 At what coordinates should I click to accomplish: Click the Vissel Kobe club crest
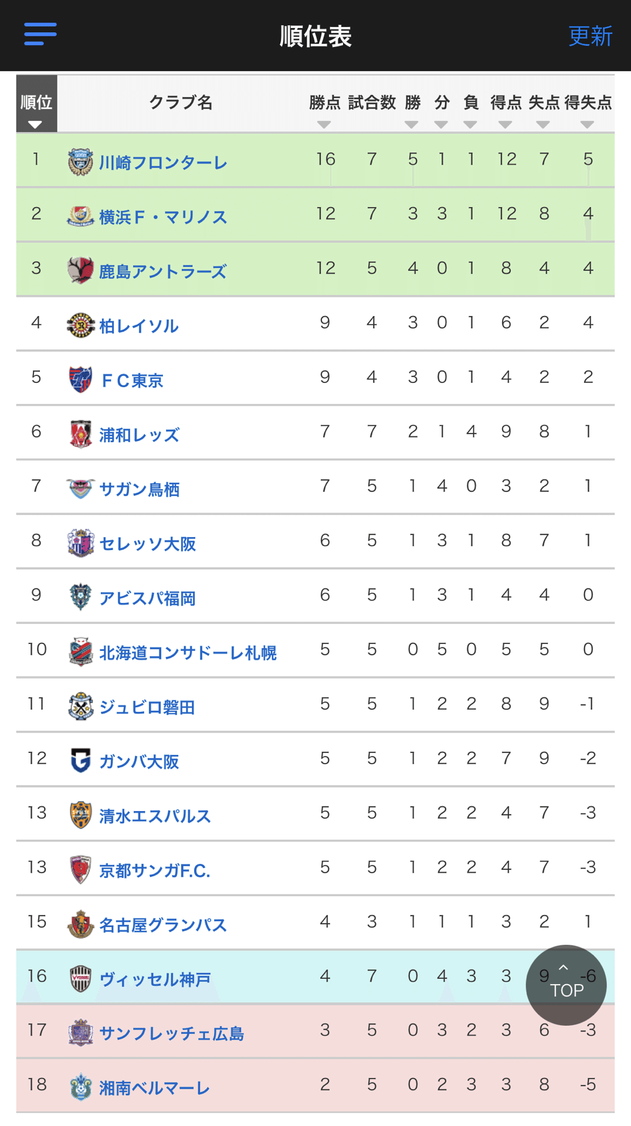coord(80,978)
